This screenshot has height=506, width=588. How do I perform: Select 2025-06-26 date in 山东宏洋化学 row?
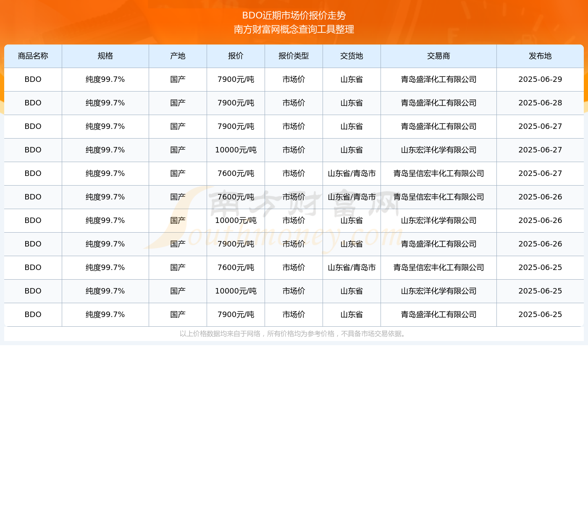541,220
